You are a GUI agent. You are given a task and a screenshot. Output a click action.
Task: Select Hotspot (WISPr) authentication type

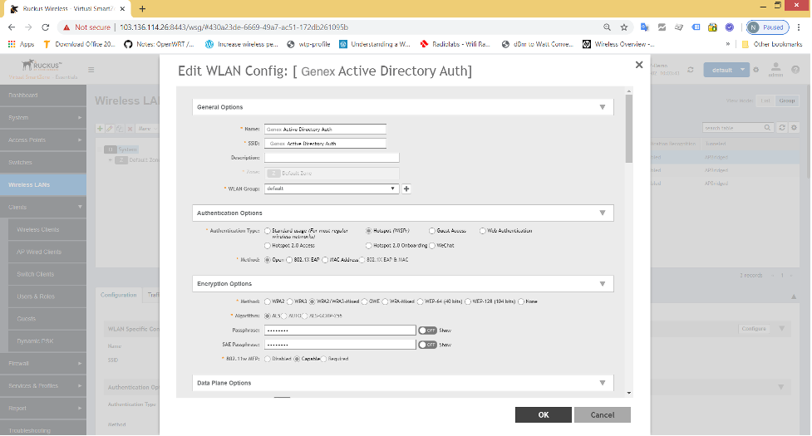pos(369,231)
